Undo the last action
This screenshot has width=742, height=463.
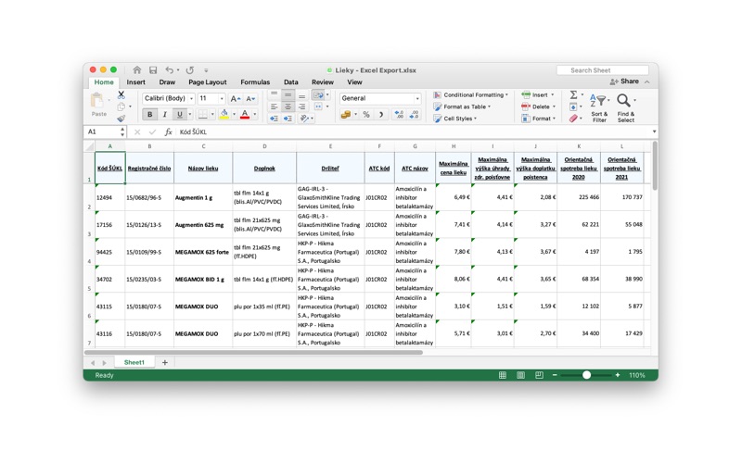[x=170, y=70]
